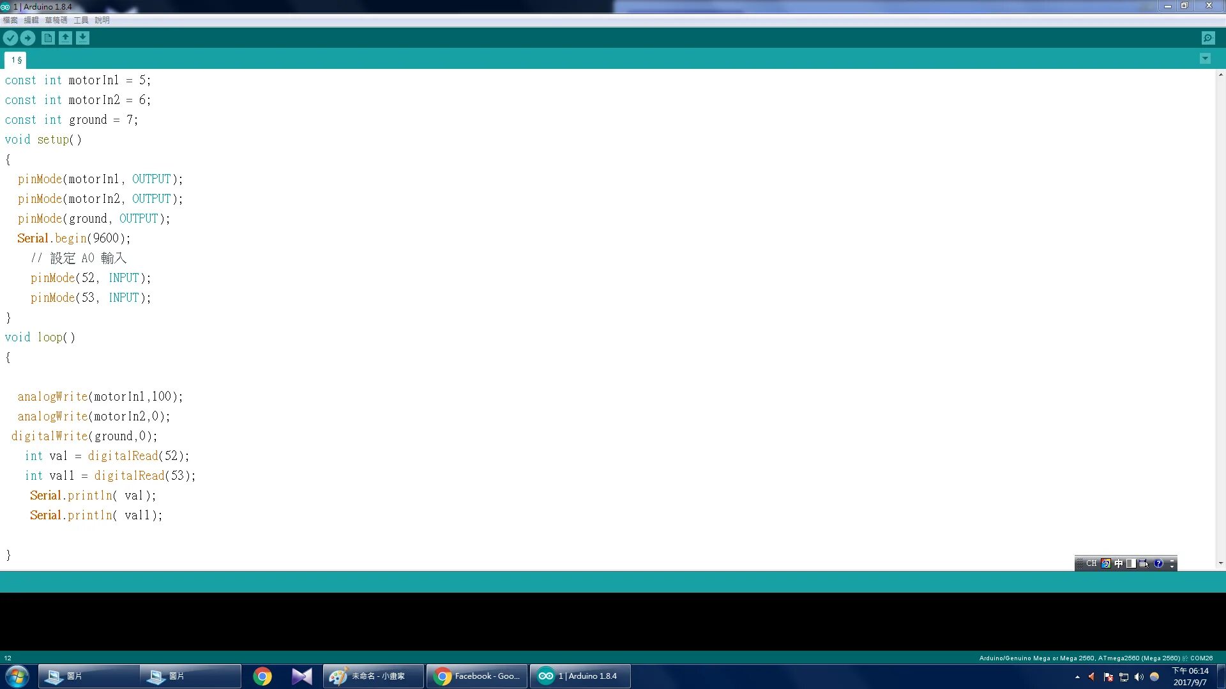This screenshot has height=689, width=1226.
Task: Open the 草稿碼 (Sketch) menu
Action: [x=56, y=20]
